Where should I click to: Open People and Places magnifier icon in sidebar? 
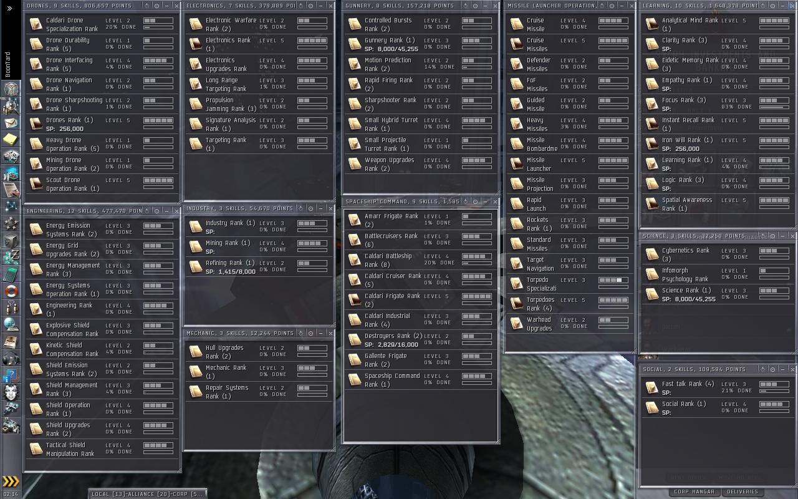pos(11,105)
